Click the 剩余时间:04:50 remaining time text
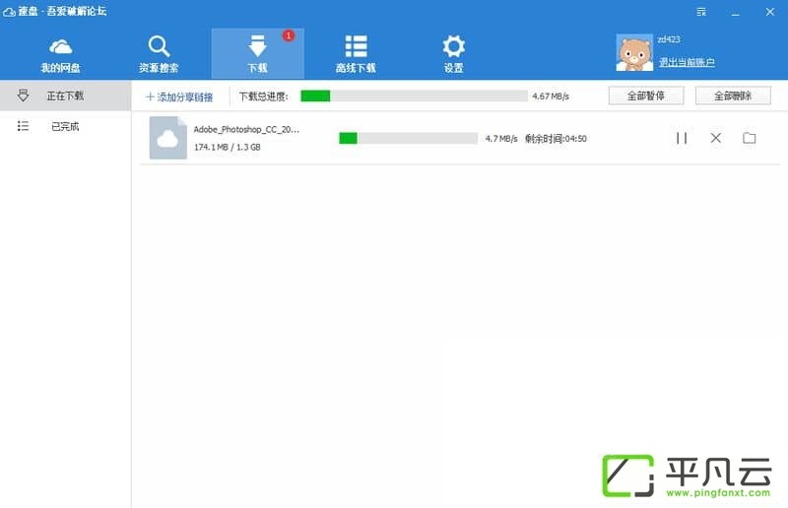This screenshot has width=788, height=508. coord(556,138)
